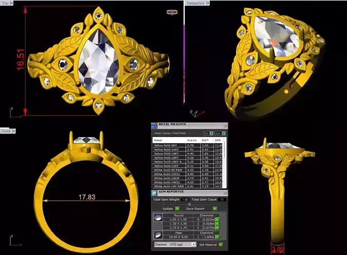Click green arrow for 10.00 X 6.20 pear gem
347x255 pixels.
coord(217,237)
